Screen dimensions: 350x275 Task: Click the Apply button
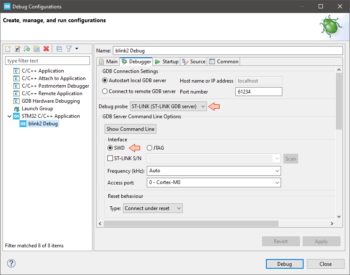322,241
